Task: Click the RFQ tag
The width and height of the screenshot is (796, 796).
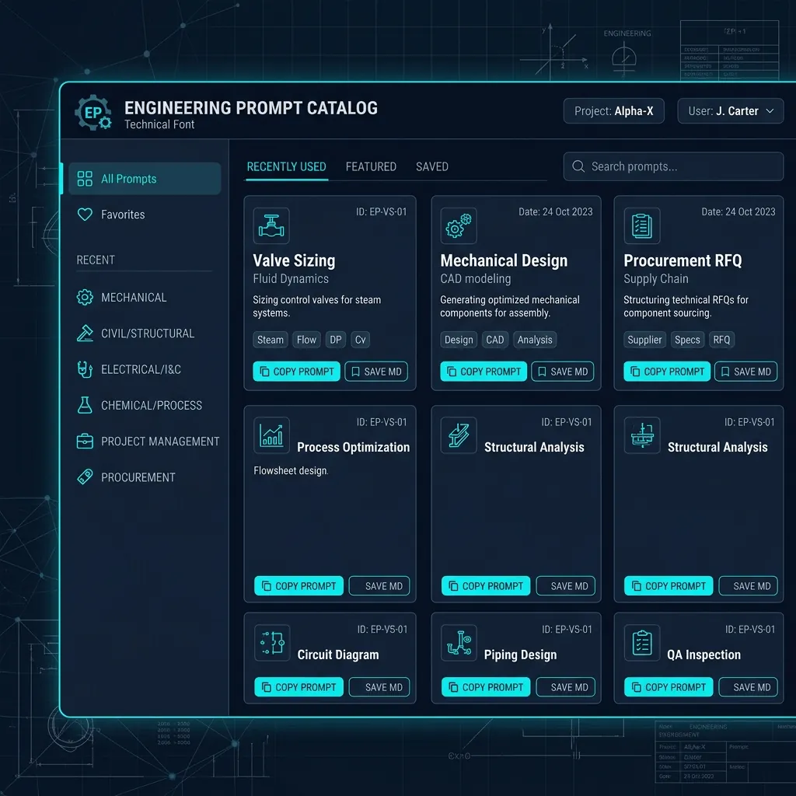Action: point(721,340)
